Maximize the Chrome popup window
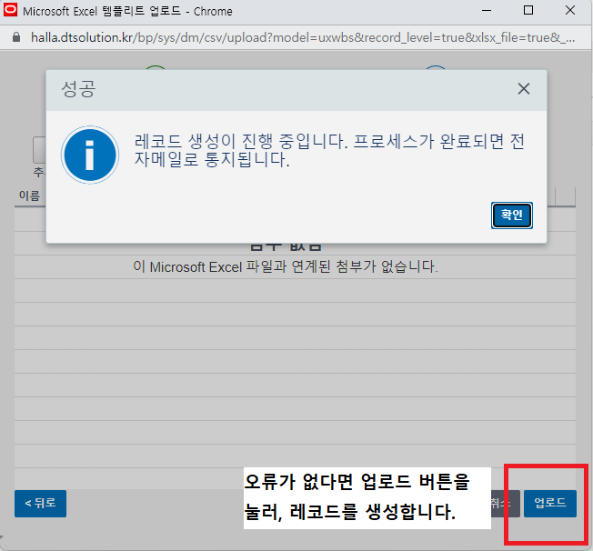593x551 pixels. click(528, 12)
